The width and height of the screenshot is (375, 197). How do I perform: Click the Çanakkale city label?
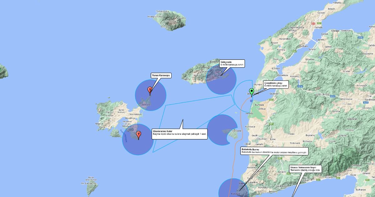[x=282, y=75]
